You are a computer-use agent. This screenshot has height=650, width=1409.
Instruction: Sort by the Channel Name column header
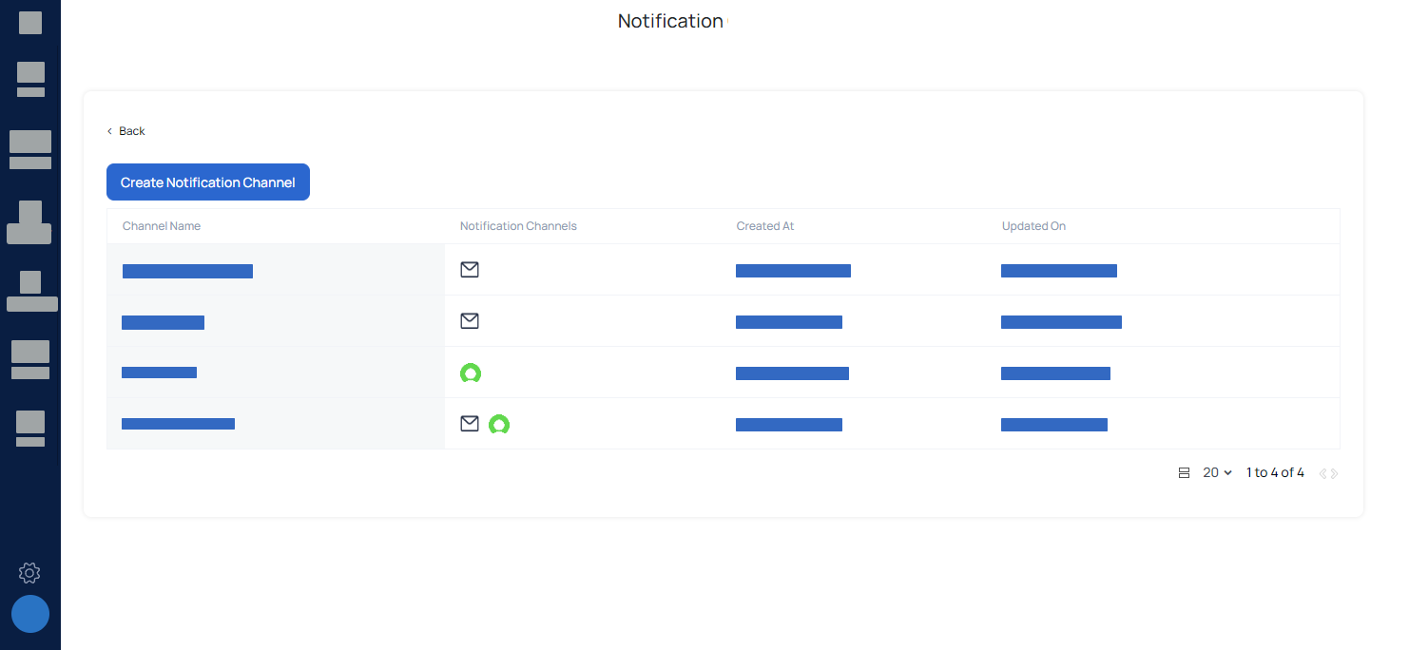pos(162,226)
